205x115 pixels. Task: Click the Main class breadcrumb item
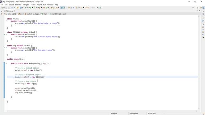(44, 14)
